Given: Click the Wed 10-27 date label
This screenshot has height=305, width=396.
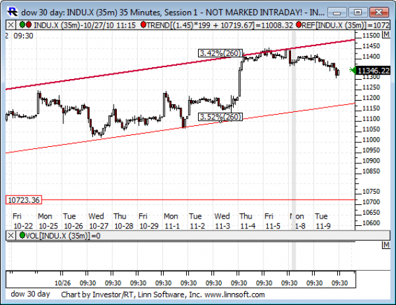Looking at the screenshot, I should [x=98, y=221].
